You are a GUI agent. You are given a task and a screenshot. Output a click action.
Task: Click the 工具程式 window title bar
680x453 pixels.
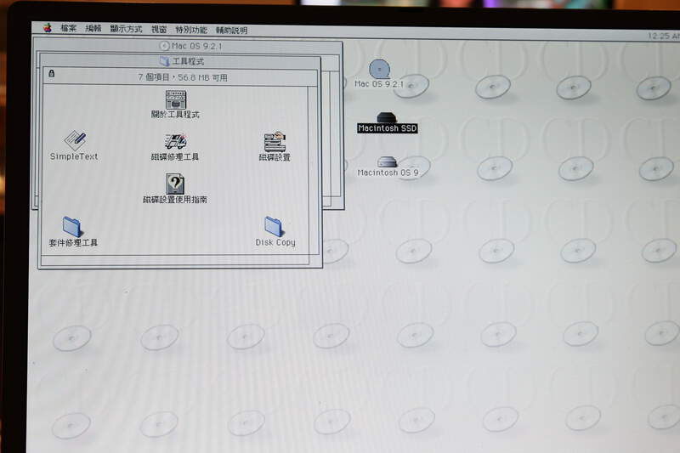pyautogui.click(x=180, y=61)
